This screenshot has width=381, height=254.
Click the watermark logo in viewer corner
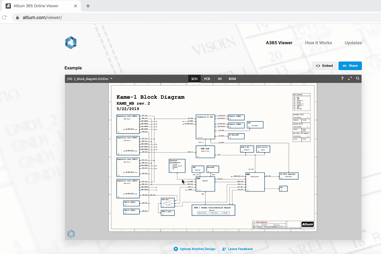71,234
